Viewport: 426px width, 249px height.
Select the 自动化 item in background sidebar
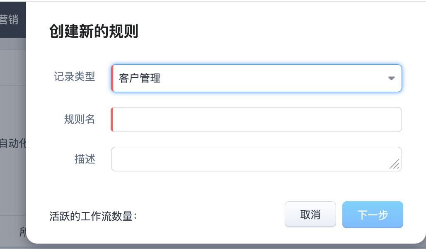12,144
